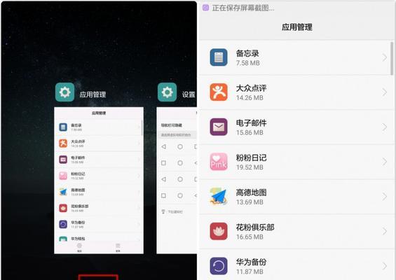Open the 应用管理 recent task card
This screenshot has width=396, height=280.
99,181
